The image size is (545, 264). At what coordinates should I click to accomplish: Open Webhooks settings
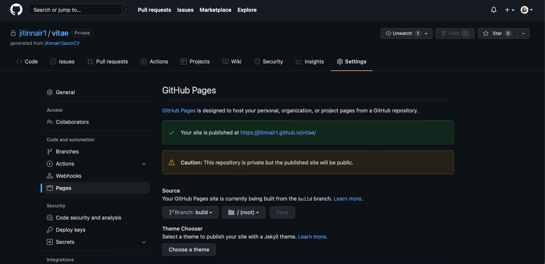pos(97,176)
